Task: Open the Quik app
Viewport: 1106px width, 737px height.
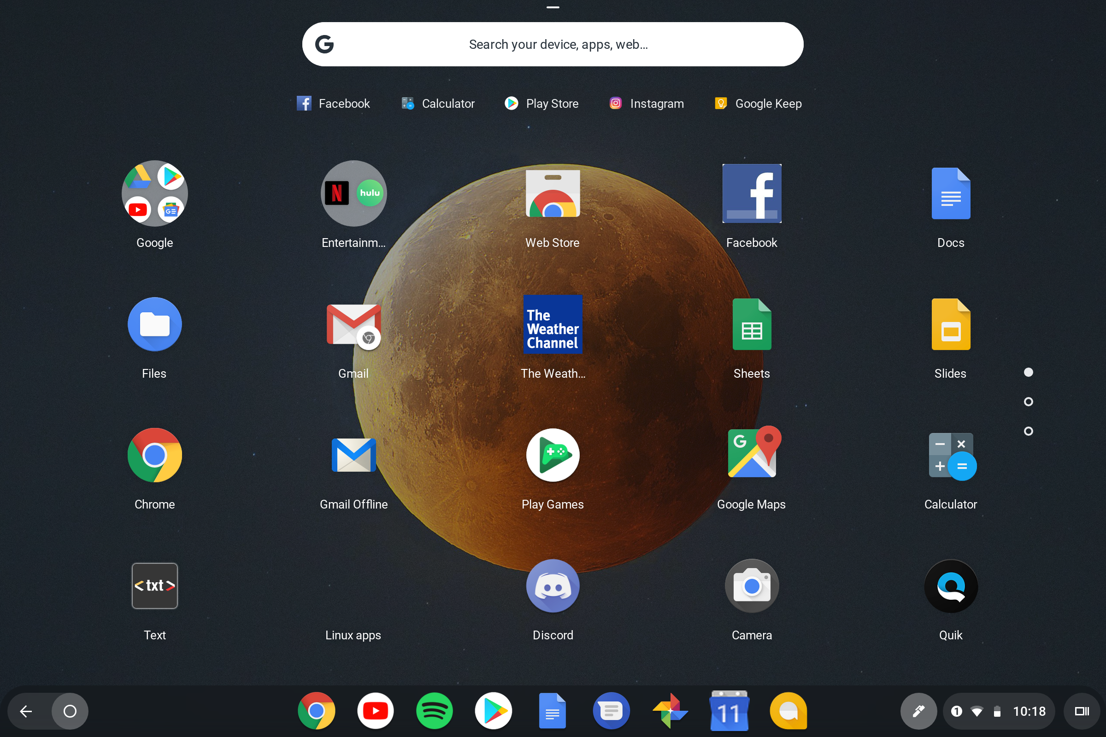Action: pos(950,586)
